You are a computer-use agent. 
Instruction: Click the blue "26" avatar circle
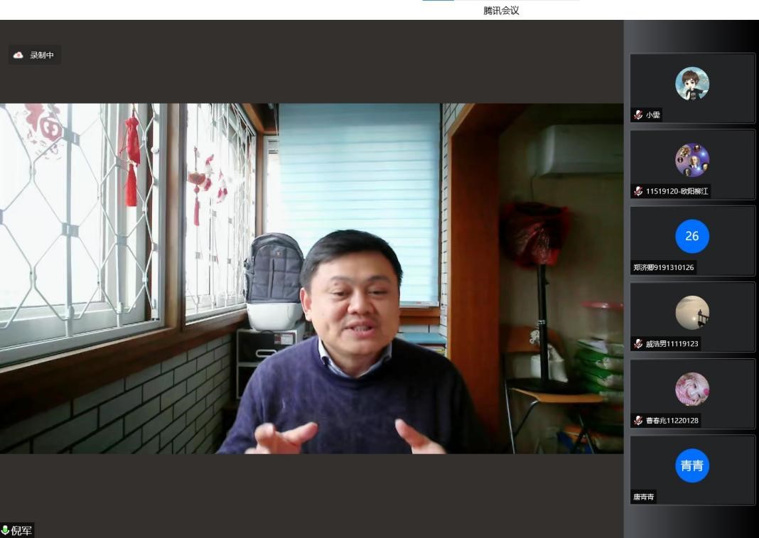pos(691,236)
